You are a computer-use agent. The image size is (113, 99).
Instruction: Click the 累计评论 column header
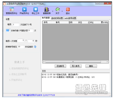coord(103,22)
